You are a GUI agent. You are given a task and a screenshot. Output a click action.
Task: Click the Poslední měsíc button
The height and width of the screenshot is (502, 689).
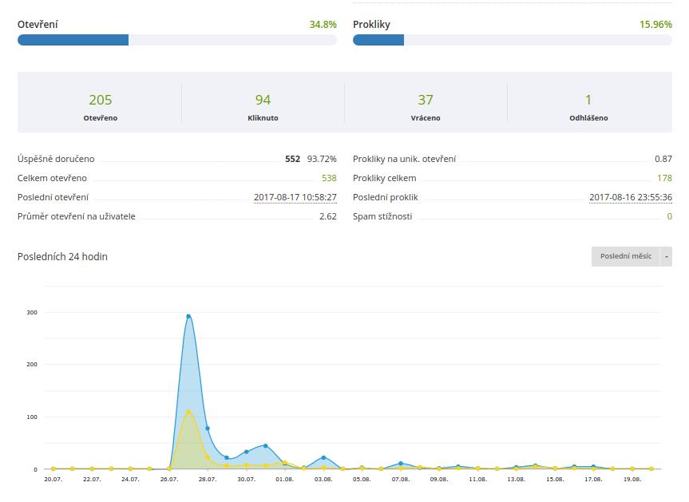(x=625, y=256)
